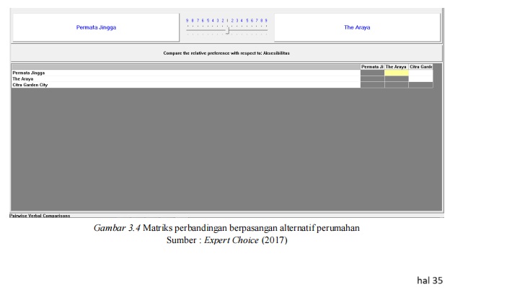This screenshot has width=512, height=292.
Task: Click The Araya column header
Action: click(x=396, y=66)
